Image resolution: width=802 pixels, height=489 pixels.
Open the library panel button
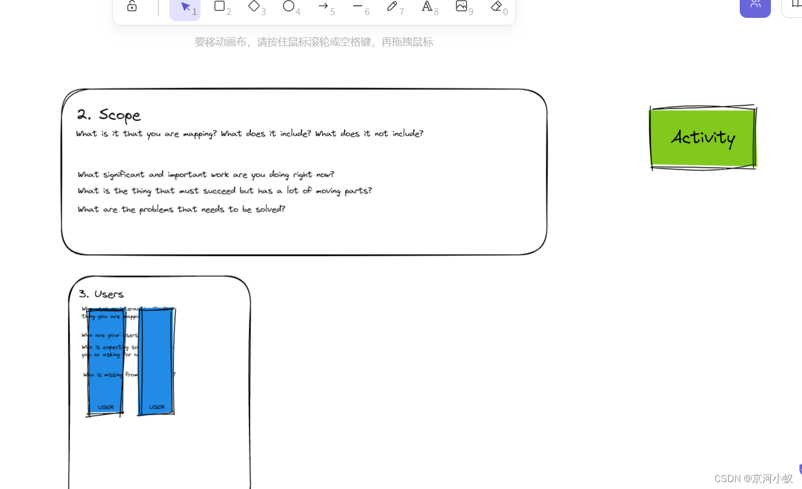point(793,6)
